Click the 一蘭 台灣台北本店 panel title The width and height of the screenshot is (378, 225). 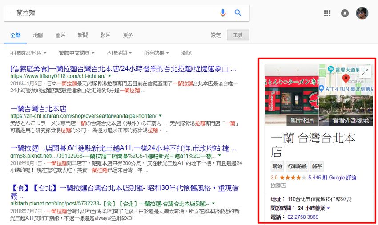point(313,145)
